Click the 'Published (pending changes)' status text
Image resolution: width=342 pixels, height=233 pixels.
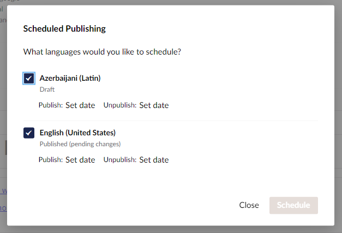(80, 144)
